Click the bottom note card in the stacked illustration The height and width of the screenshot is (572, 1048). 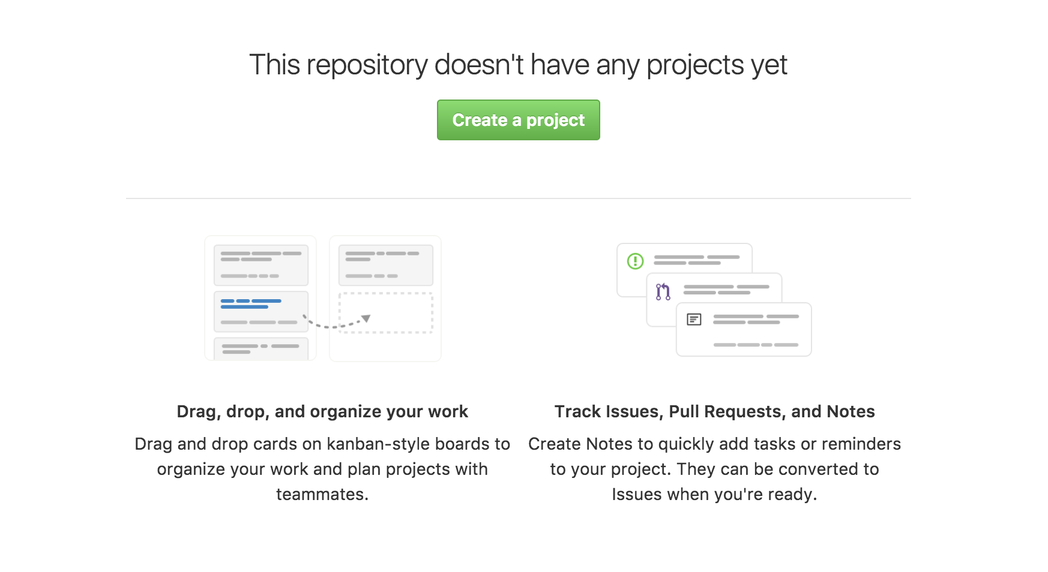(x=743, y=330)
